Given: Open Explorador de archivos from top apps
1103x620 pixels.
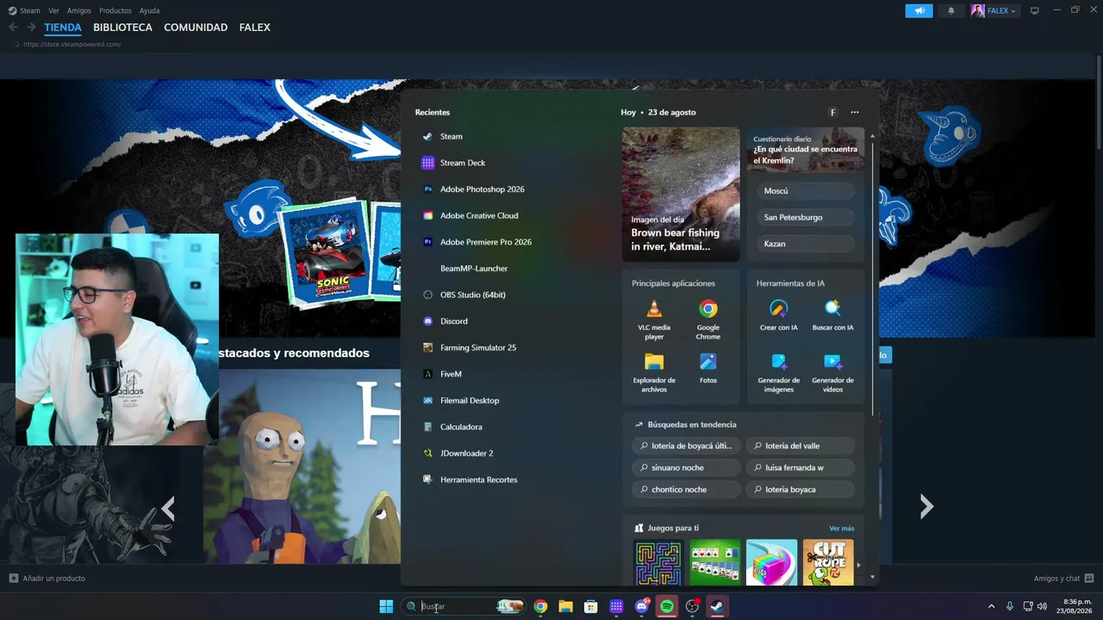Looking at the screenshot, I should tap(654, 372).
